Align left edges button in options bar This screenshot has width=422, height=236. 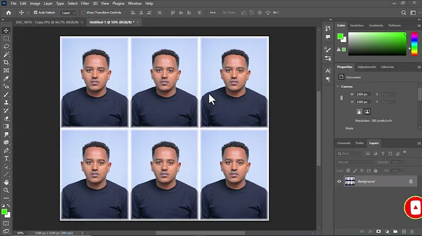tap(133, 13)
